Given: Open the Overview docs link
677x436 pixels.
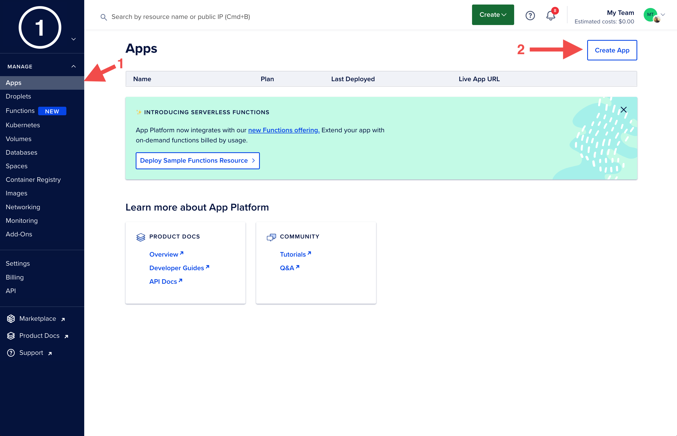Looking at the screenshot, I should tap(166, 254).
